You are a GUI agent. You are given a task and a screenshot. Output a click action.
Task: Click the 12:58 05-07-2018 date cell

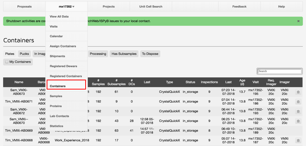coord(147,121)
